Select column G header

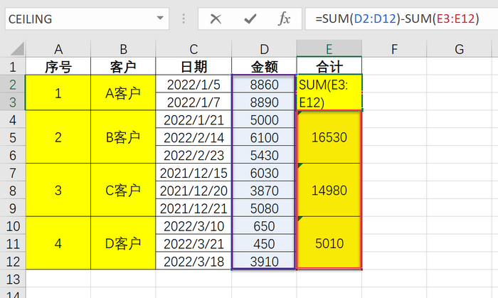(x=459, y=49)
